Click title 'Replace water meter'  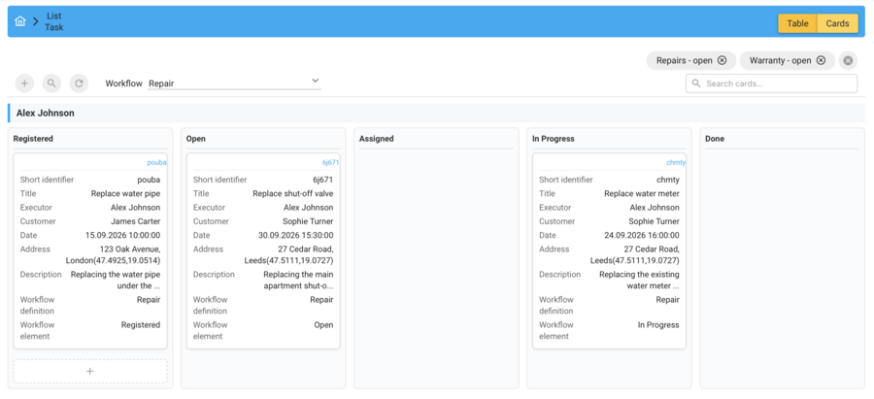tap(642, 194)
